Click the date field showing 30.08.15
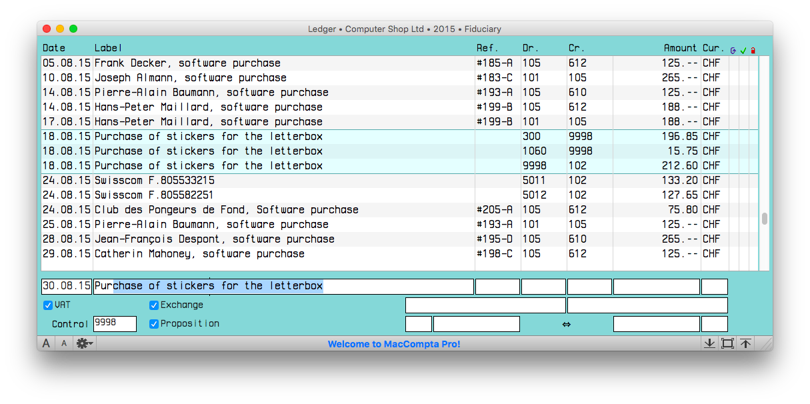Image resolution: width=810 pixels, height=404 pixels. (x=67, y=286)
